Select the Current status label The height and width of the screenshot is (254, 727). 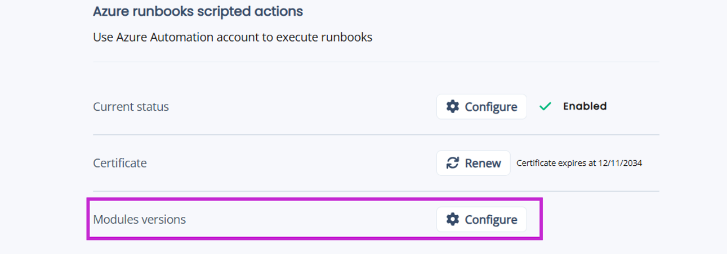click(x=131, y=107)
